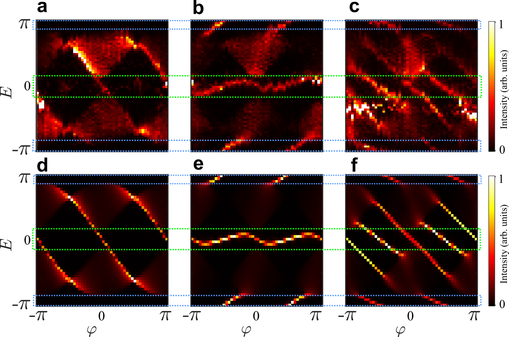Screen dimensions: 509x337
Task: Click the "0" y-axis tick of panel d
Action: click(x=27, y=240)
